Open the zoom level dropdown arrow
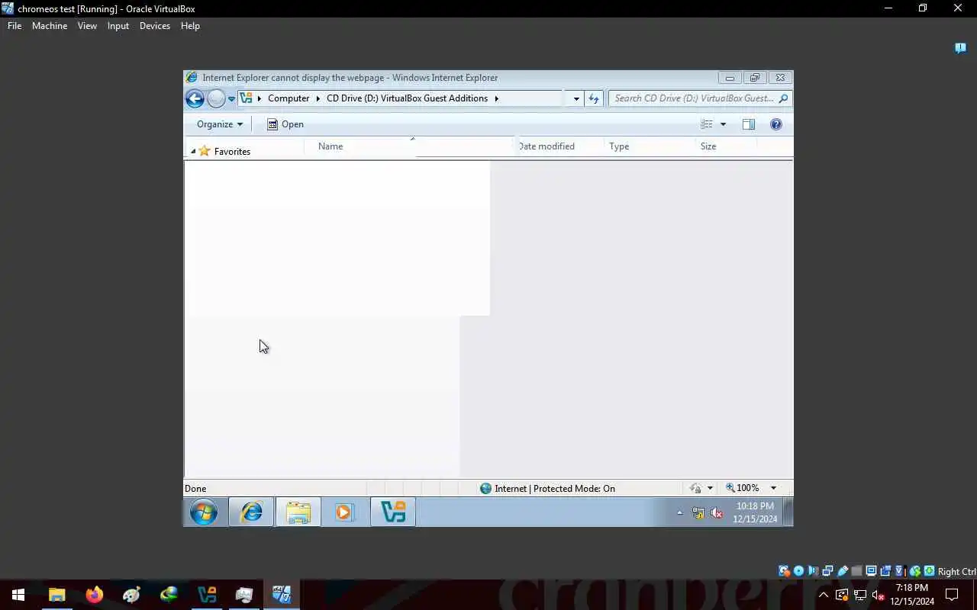Viewport: 977px width, 610px height. point(773,489)
